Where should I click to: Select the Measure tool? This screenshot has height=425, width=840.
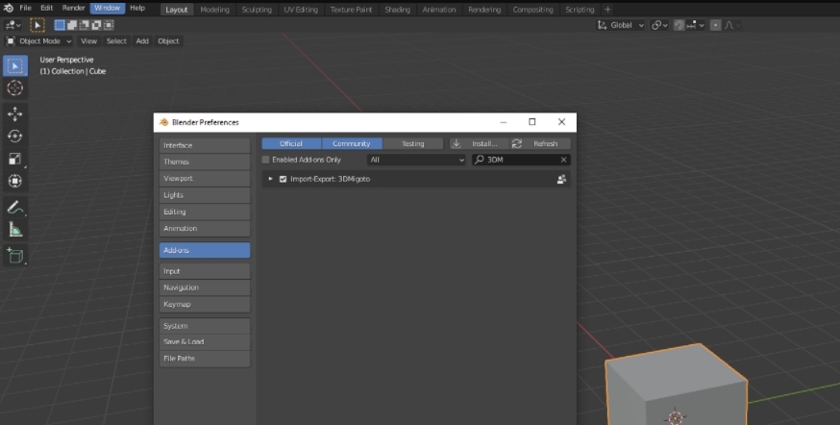pos(15,230)
